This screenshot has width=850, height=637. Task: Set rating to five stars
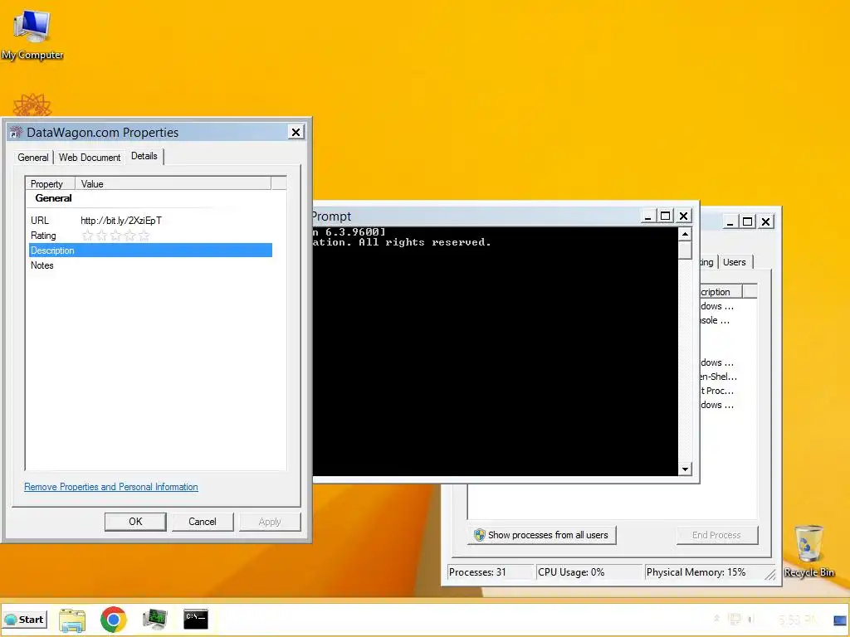pos(144,236)
